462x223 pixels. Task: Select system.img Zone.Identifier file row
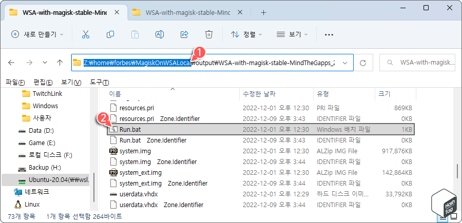[x=261, y=162]
